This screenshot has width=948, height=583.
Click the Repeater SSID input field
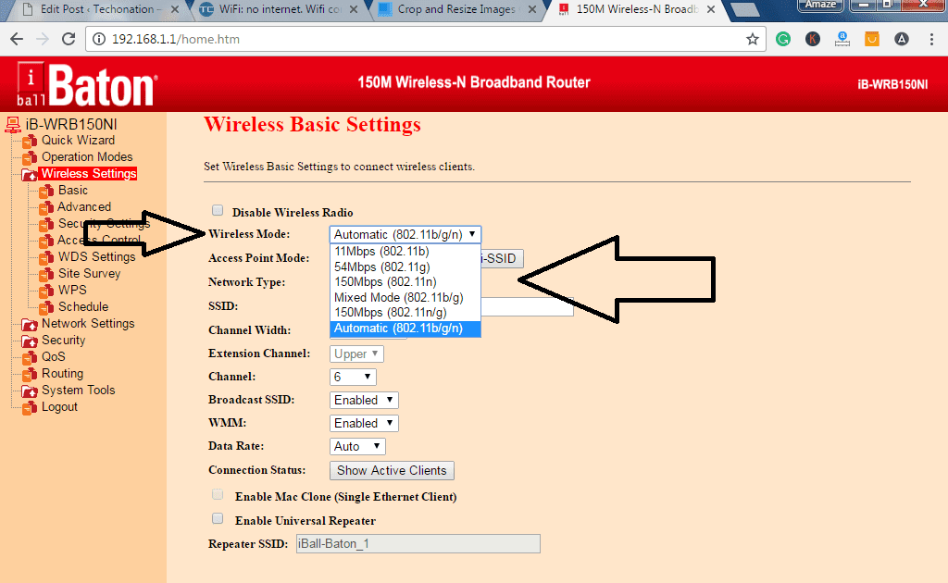418,544
